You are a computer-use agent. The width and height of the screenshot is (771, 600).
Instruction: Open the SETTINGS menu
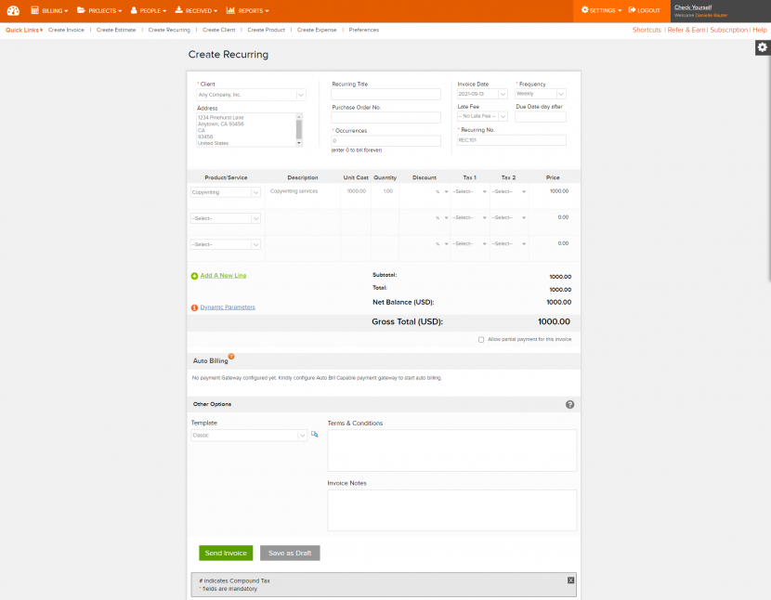(x=601, y=10)
